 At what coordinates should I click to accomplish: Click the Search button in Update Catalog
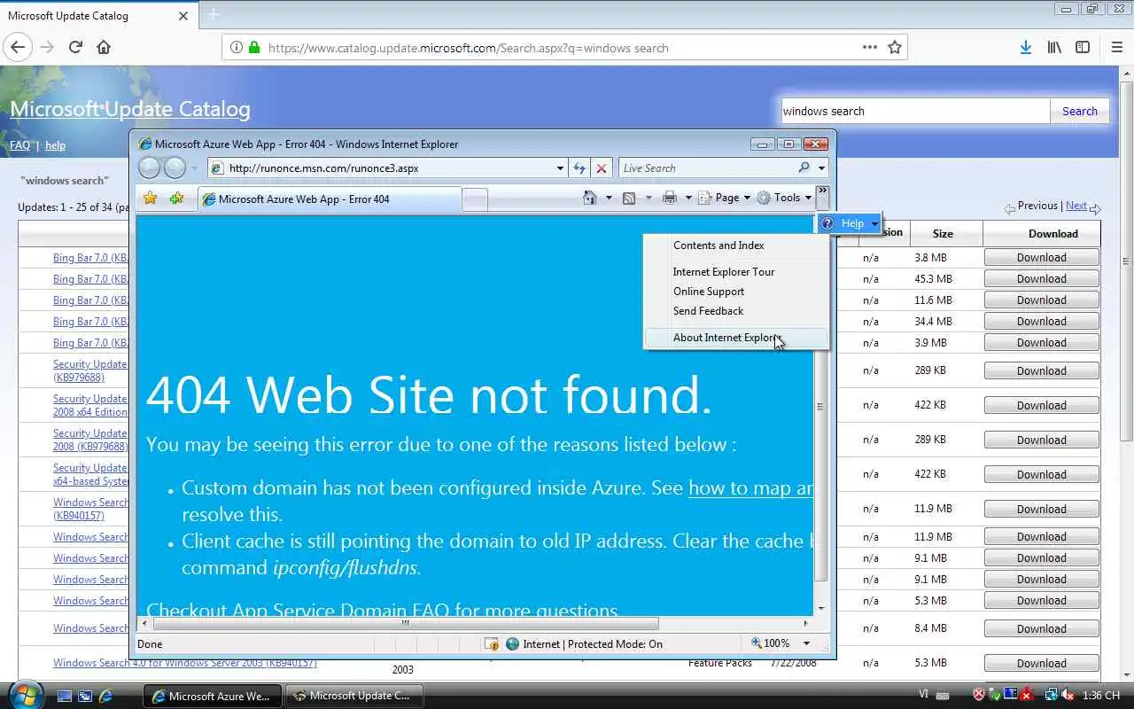1079,111
